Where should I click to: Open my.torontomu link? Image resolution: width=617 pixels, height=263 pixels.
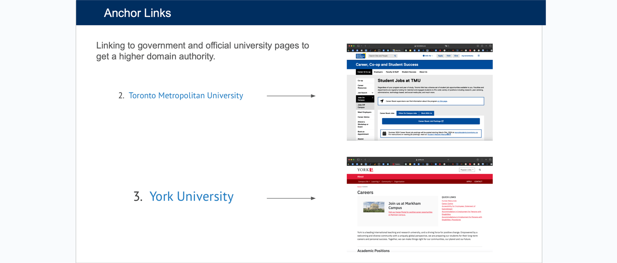467,56
